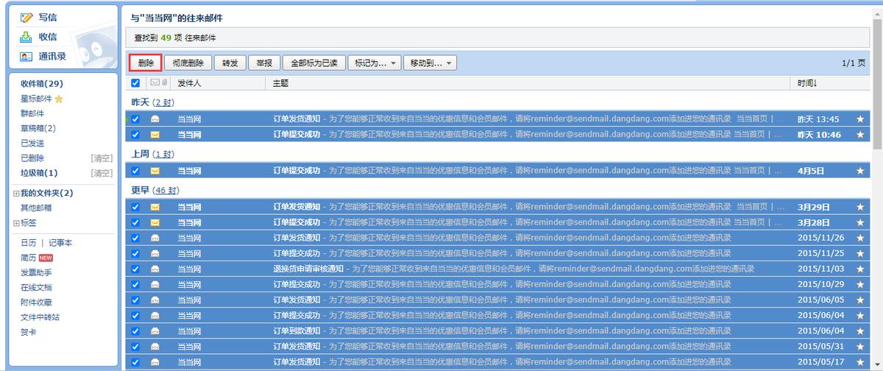The width and height of the screenshot is (883, 371).
Task: Click envelope icon of 4月5日 email
Action: pyautogui.click(x=155, y=171)
